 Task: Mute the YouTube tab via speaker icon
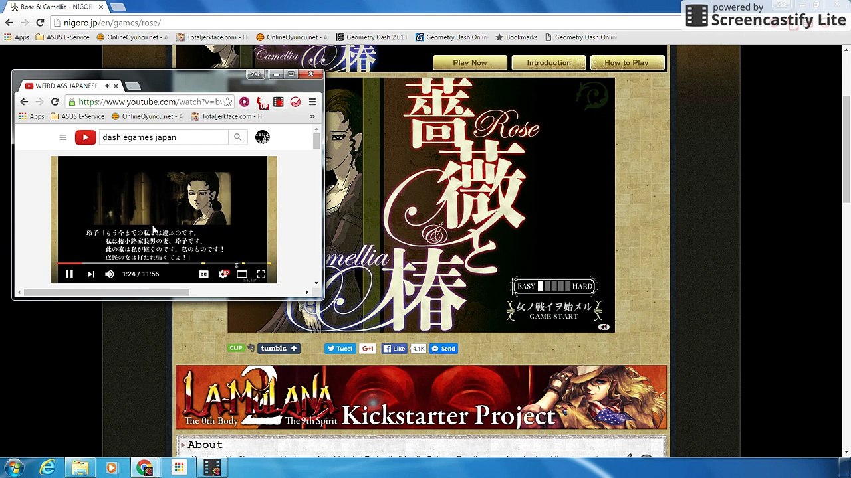pos(108,86)
